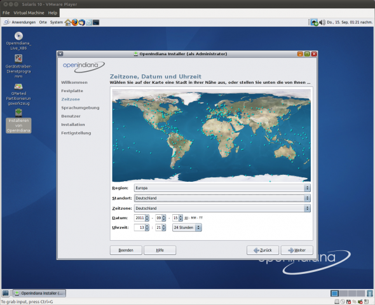
Task: Click the clock date in top panel
Action: coord(350,22)
